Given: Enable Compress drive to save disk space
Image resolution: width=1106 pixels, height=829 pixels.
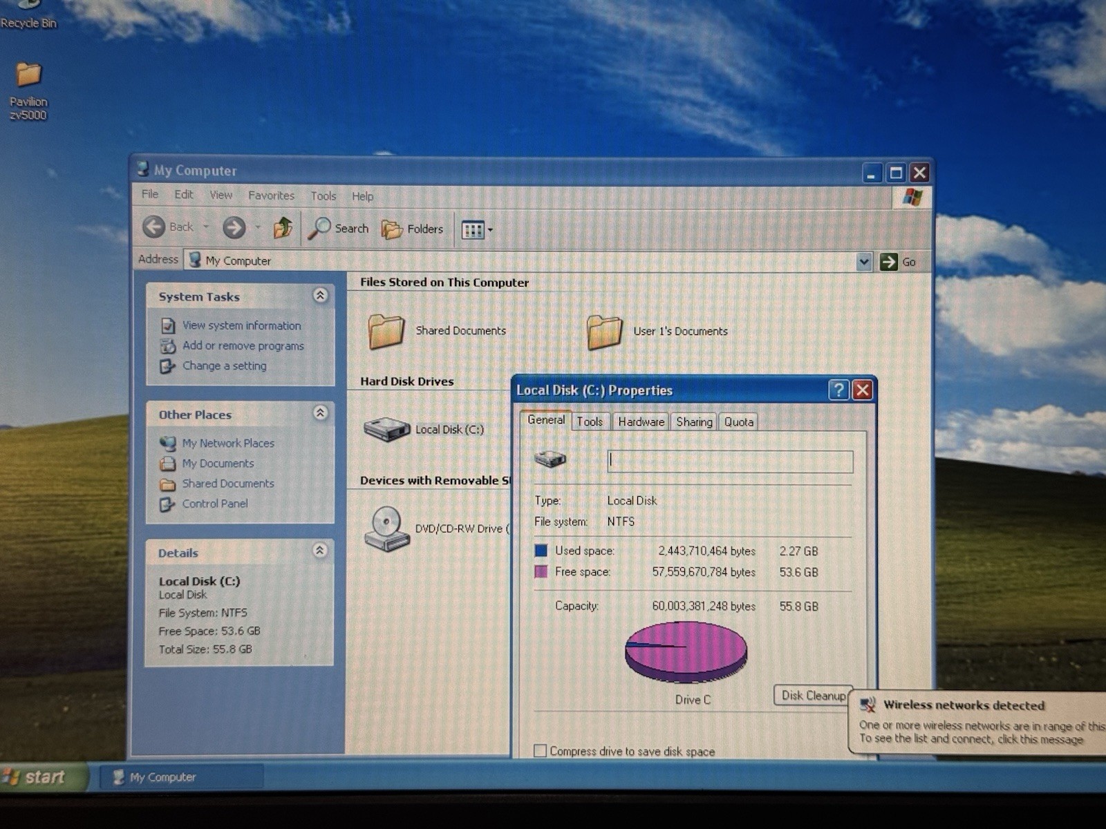Looking at the screenshot, I should pos(541,751).
